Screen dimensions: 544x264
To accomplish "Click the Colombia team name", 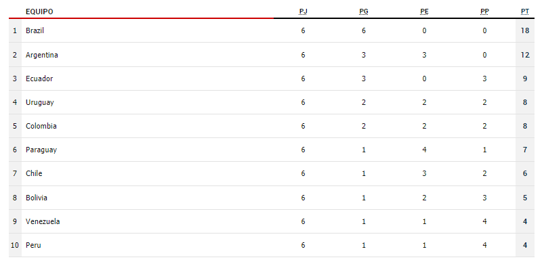I will [41, 126].
